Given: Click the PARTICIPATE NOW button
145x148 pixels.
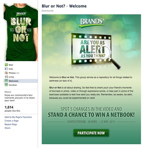Looking at the screenshot, I should (91, 133).
